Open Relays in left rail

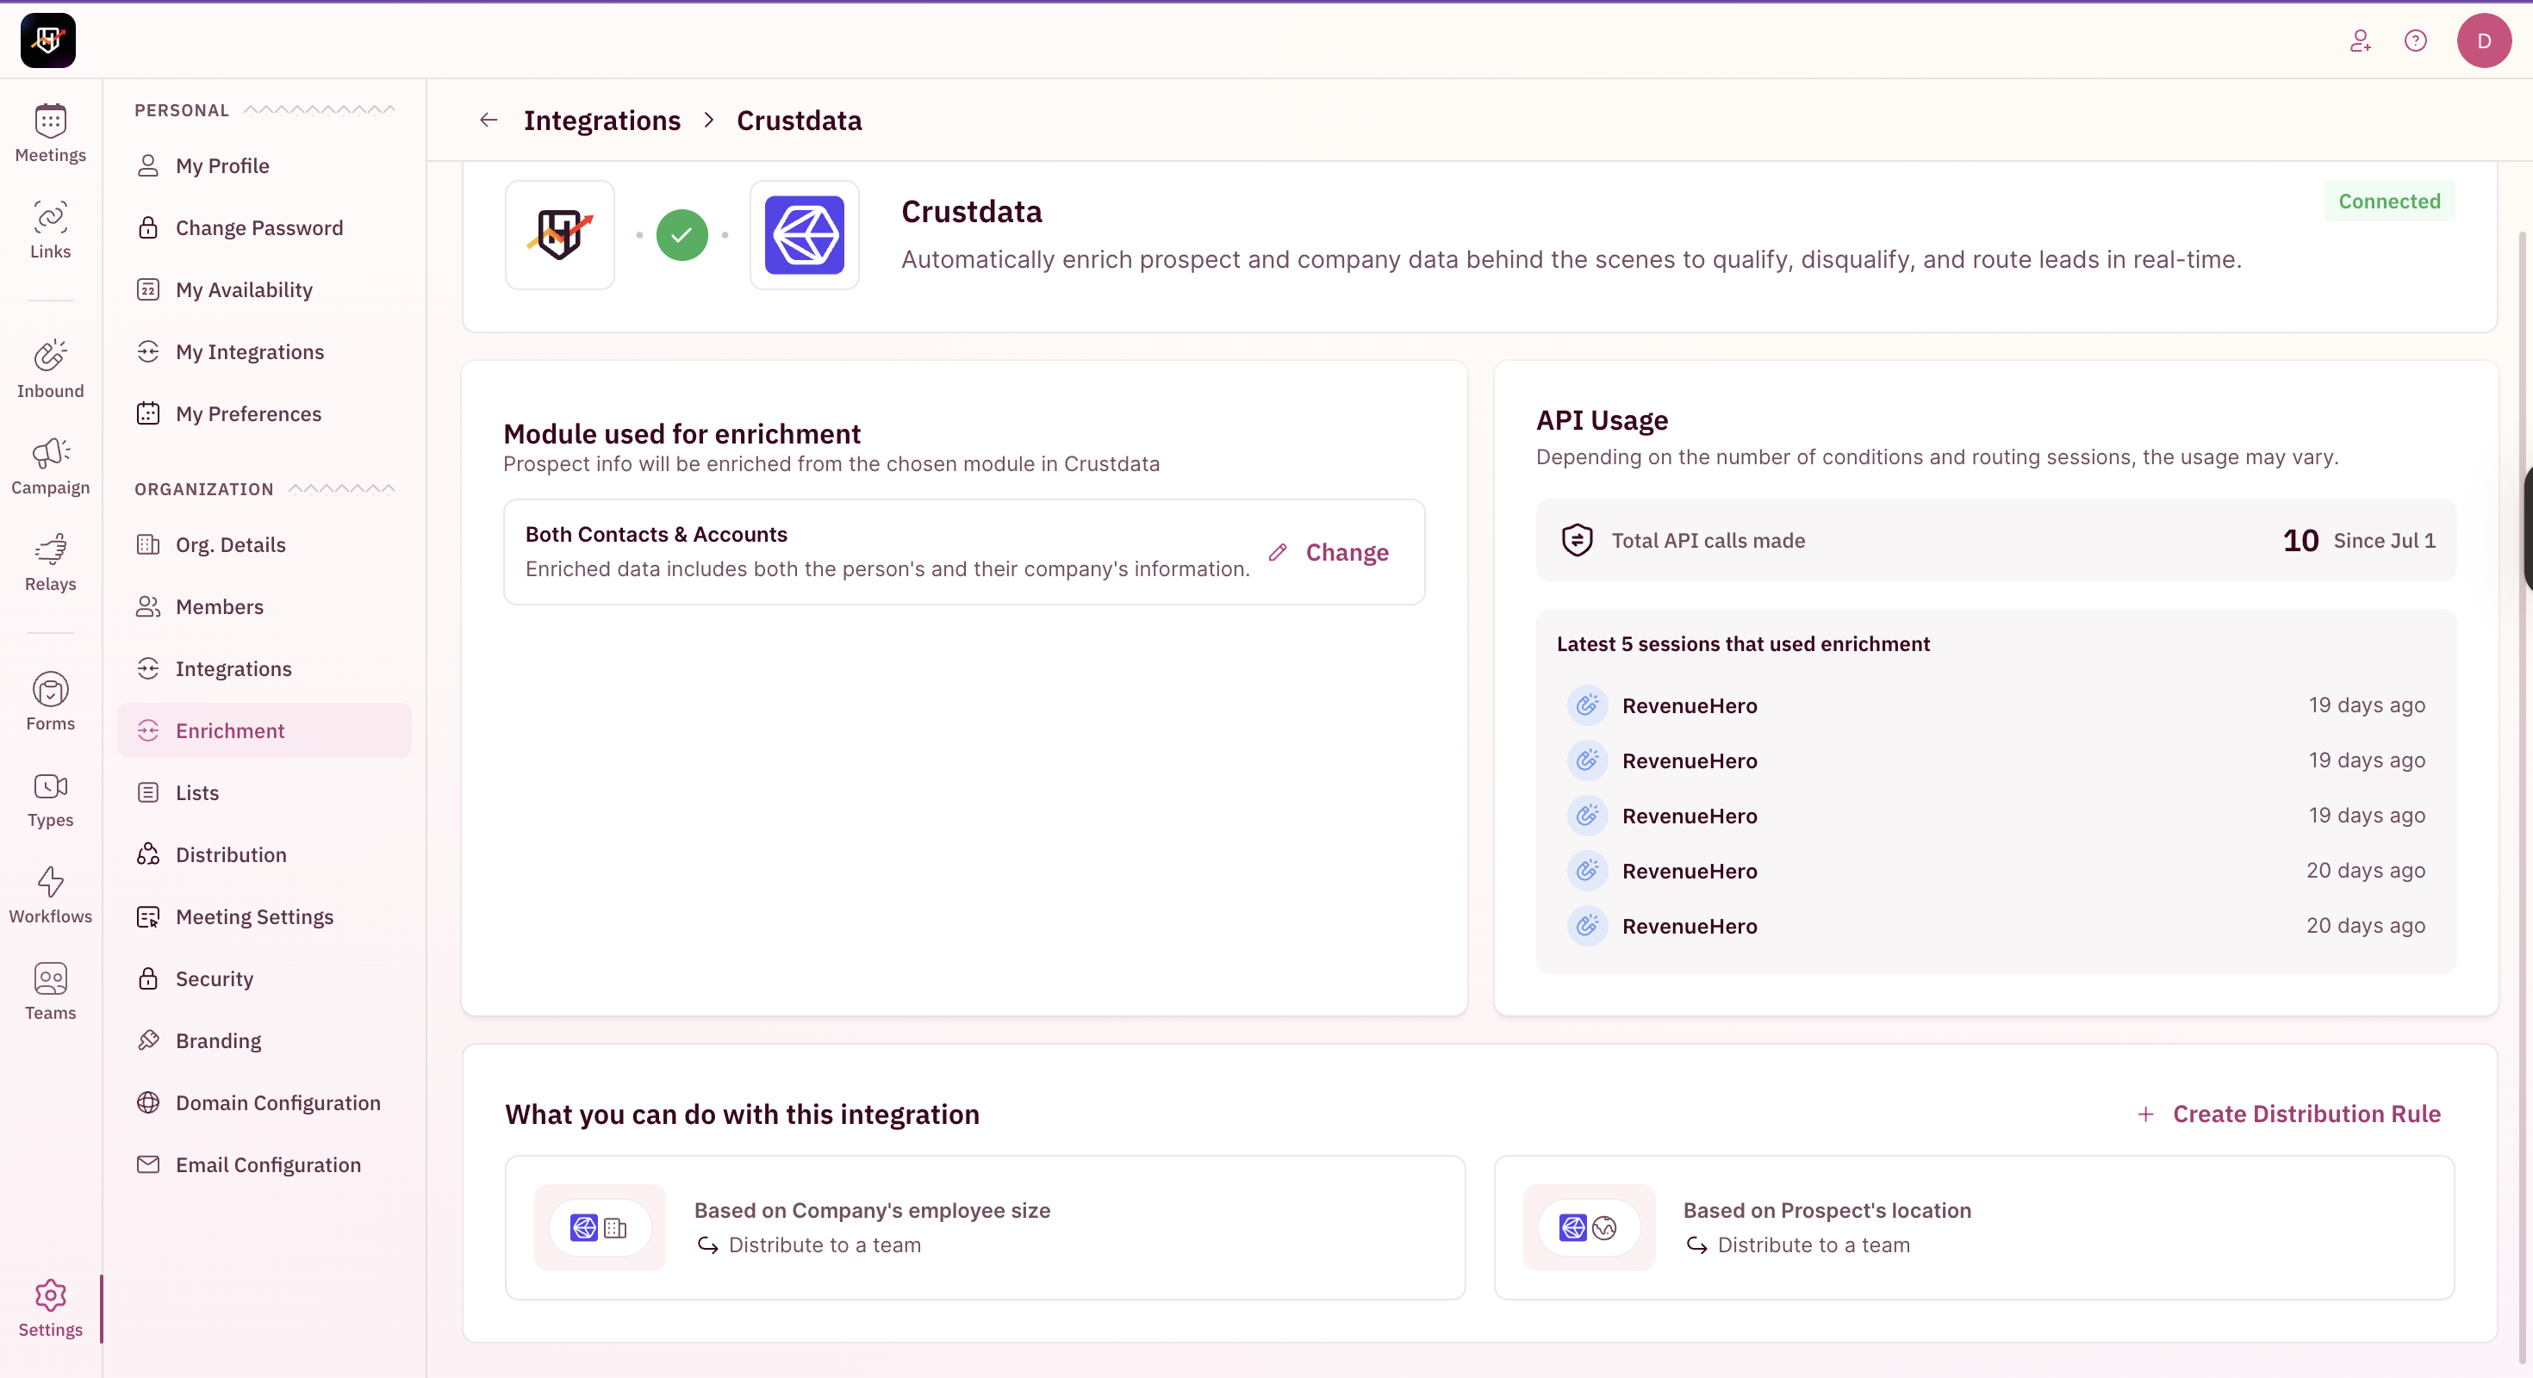[50, 549]
